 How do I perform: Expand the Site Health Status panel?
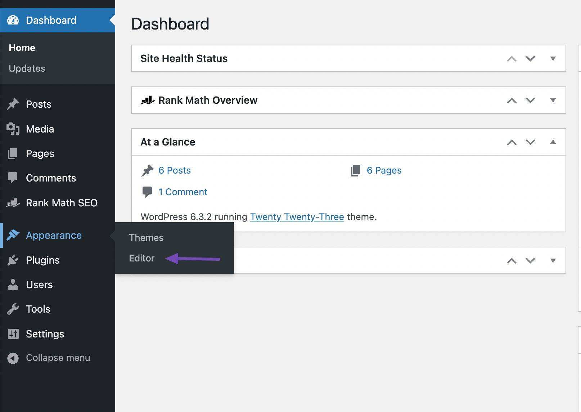tap(553, 58)
